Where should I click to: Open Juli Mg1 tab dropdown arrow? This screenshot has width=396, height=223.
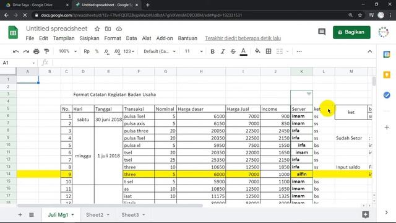[73, 215]
